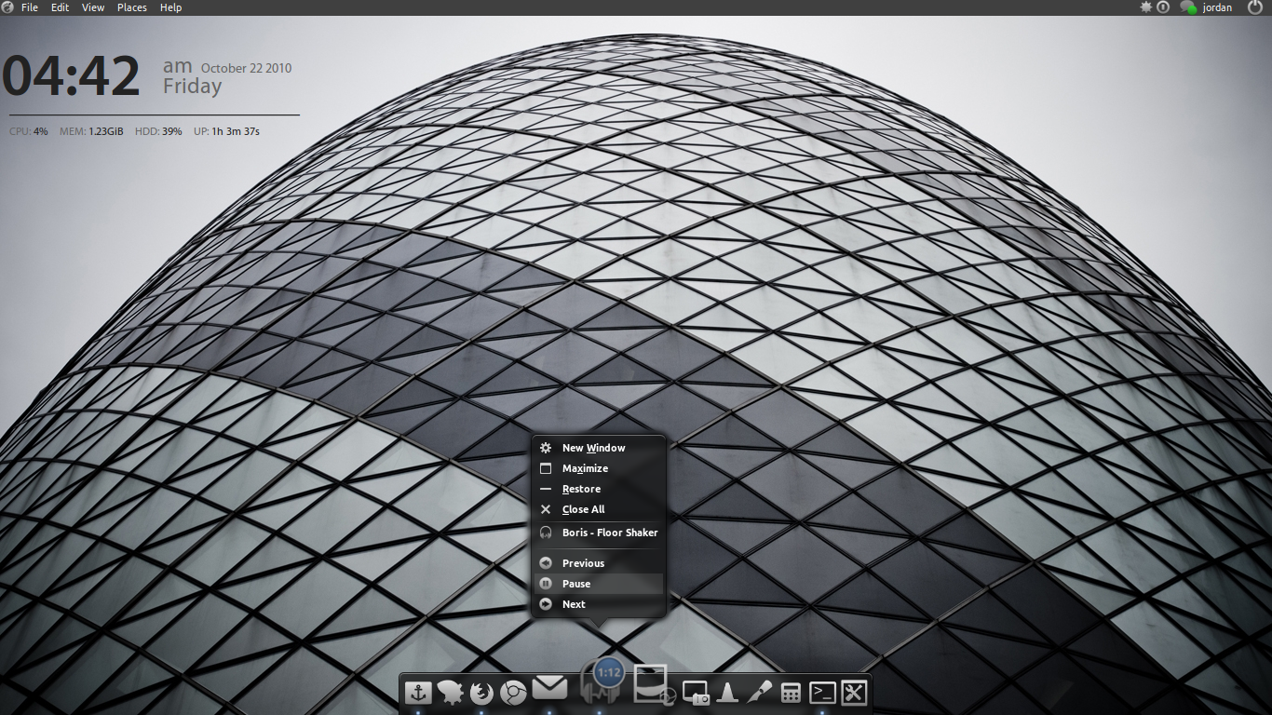1272x715 pixels.
Task: Click the gear-shaped tray icon in top panel
Action: point(1146,7)
